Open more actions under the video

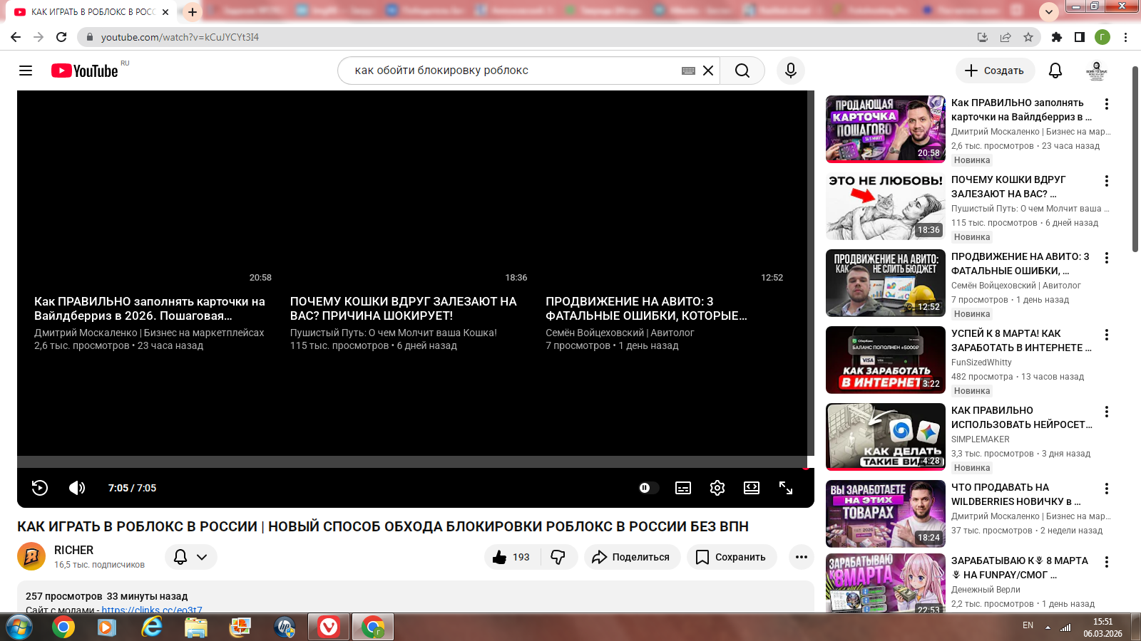(x=802, y=557)
